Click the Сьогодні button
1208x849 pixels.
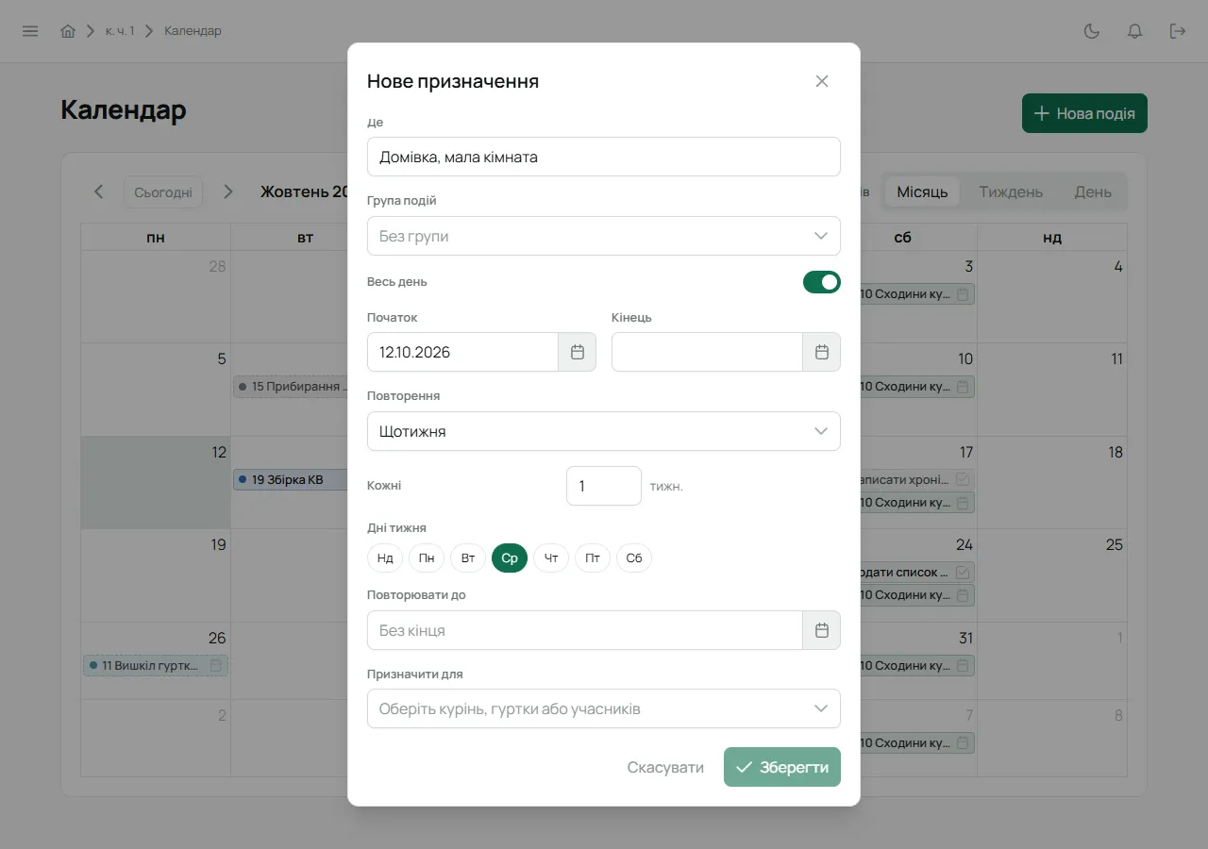(x=163, y=191)
